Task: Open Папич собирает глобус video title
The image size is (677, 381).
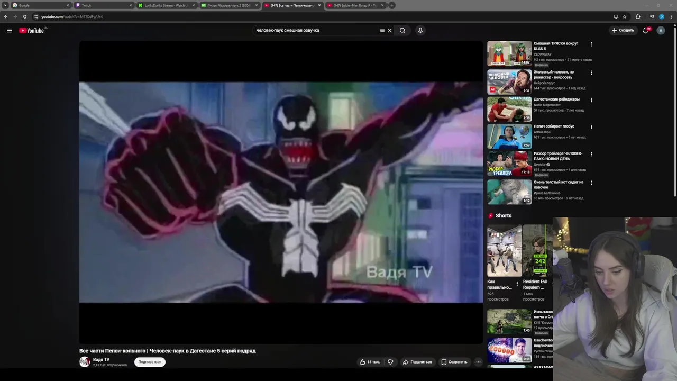Action: 554,126
